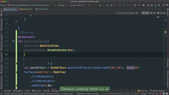
Task: Click the QuestionDisplay breadcrumb in navigation bar
Action: point(29,5)
